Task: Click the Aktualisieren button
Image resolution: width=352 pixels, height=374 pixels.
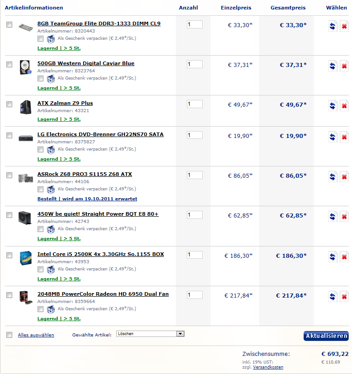Action: coord(326,336)
